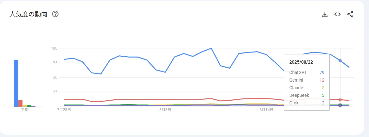
Task: Click the 8月14日 axis label
Action: click(266, 110)
